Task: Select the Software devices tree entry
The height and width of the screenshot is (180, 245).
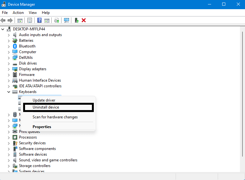Action: tap(33, 154)
